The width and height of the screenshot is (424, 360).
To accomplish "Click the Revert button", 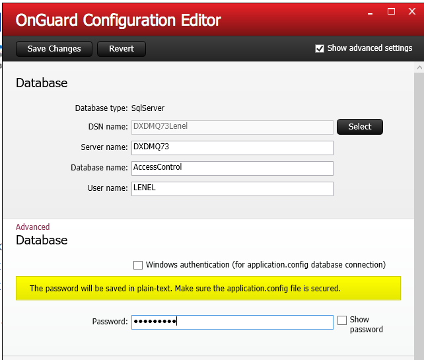I will click(122, 49).
